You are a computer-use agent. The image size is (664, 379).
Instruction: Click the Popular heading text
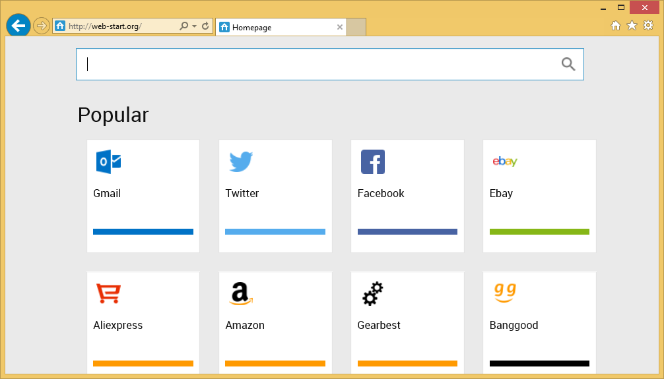(x=113, y=115)
